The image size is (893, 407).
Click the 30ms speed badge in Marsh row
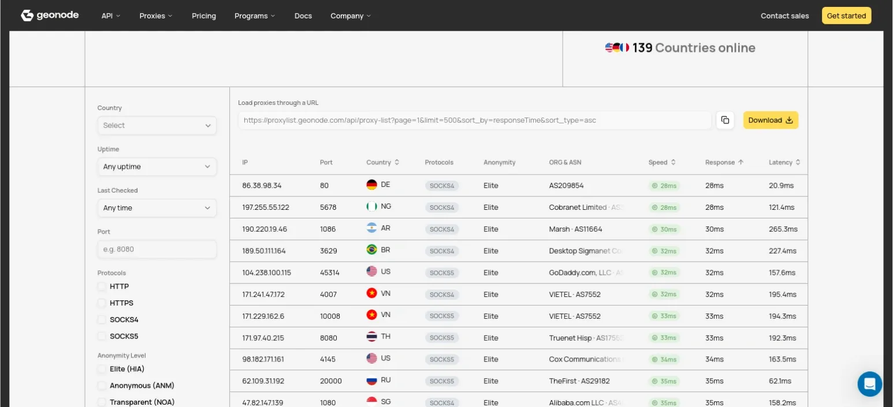coord(664,229)
